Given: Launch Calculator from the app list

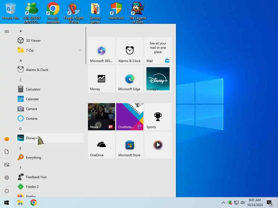Looking at the screenshot, I should coord(50,89).
